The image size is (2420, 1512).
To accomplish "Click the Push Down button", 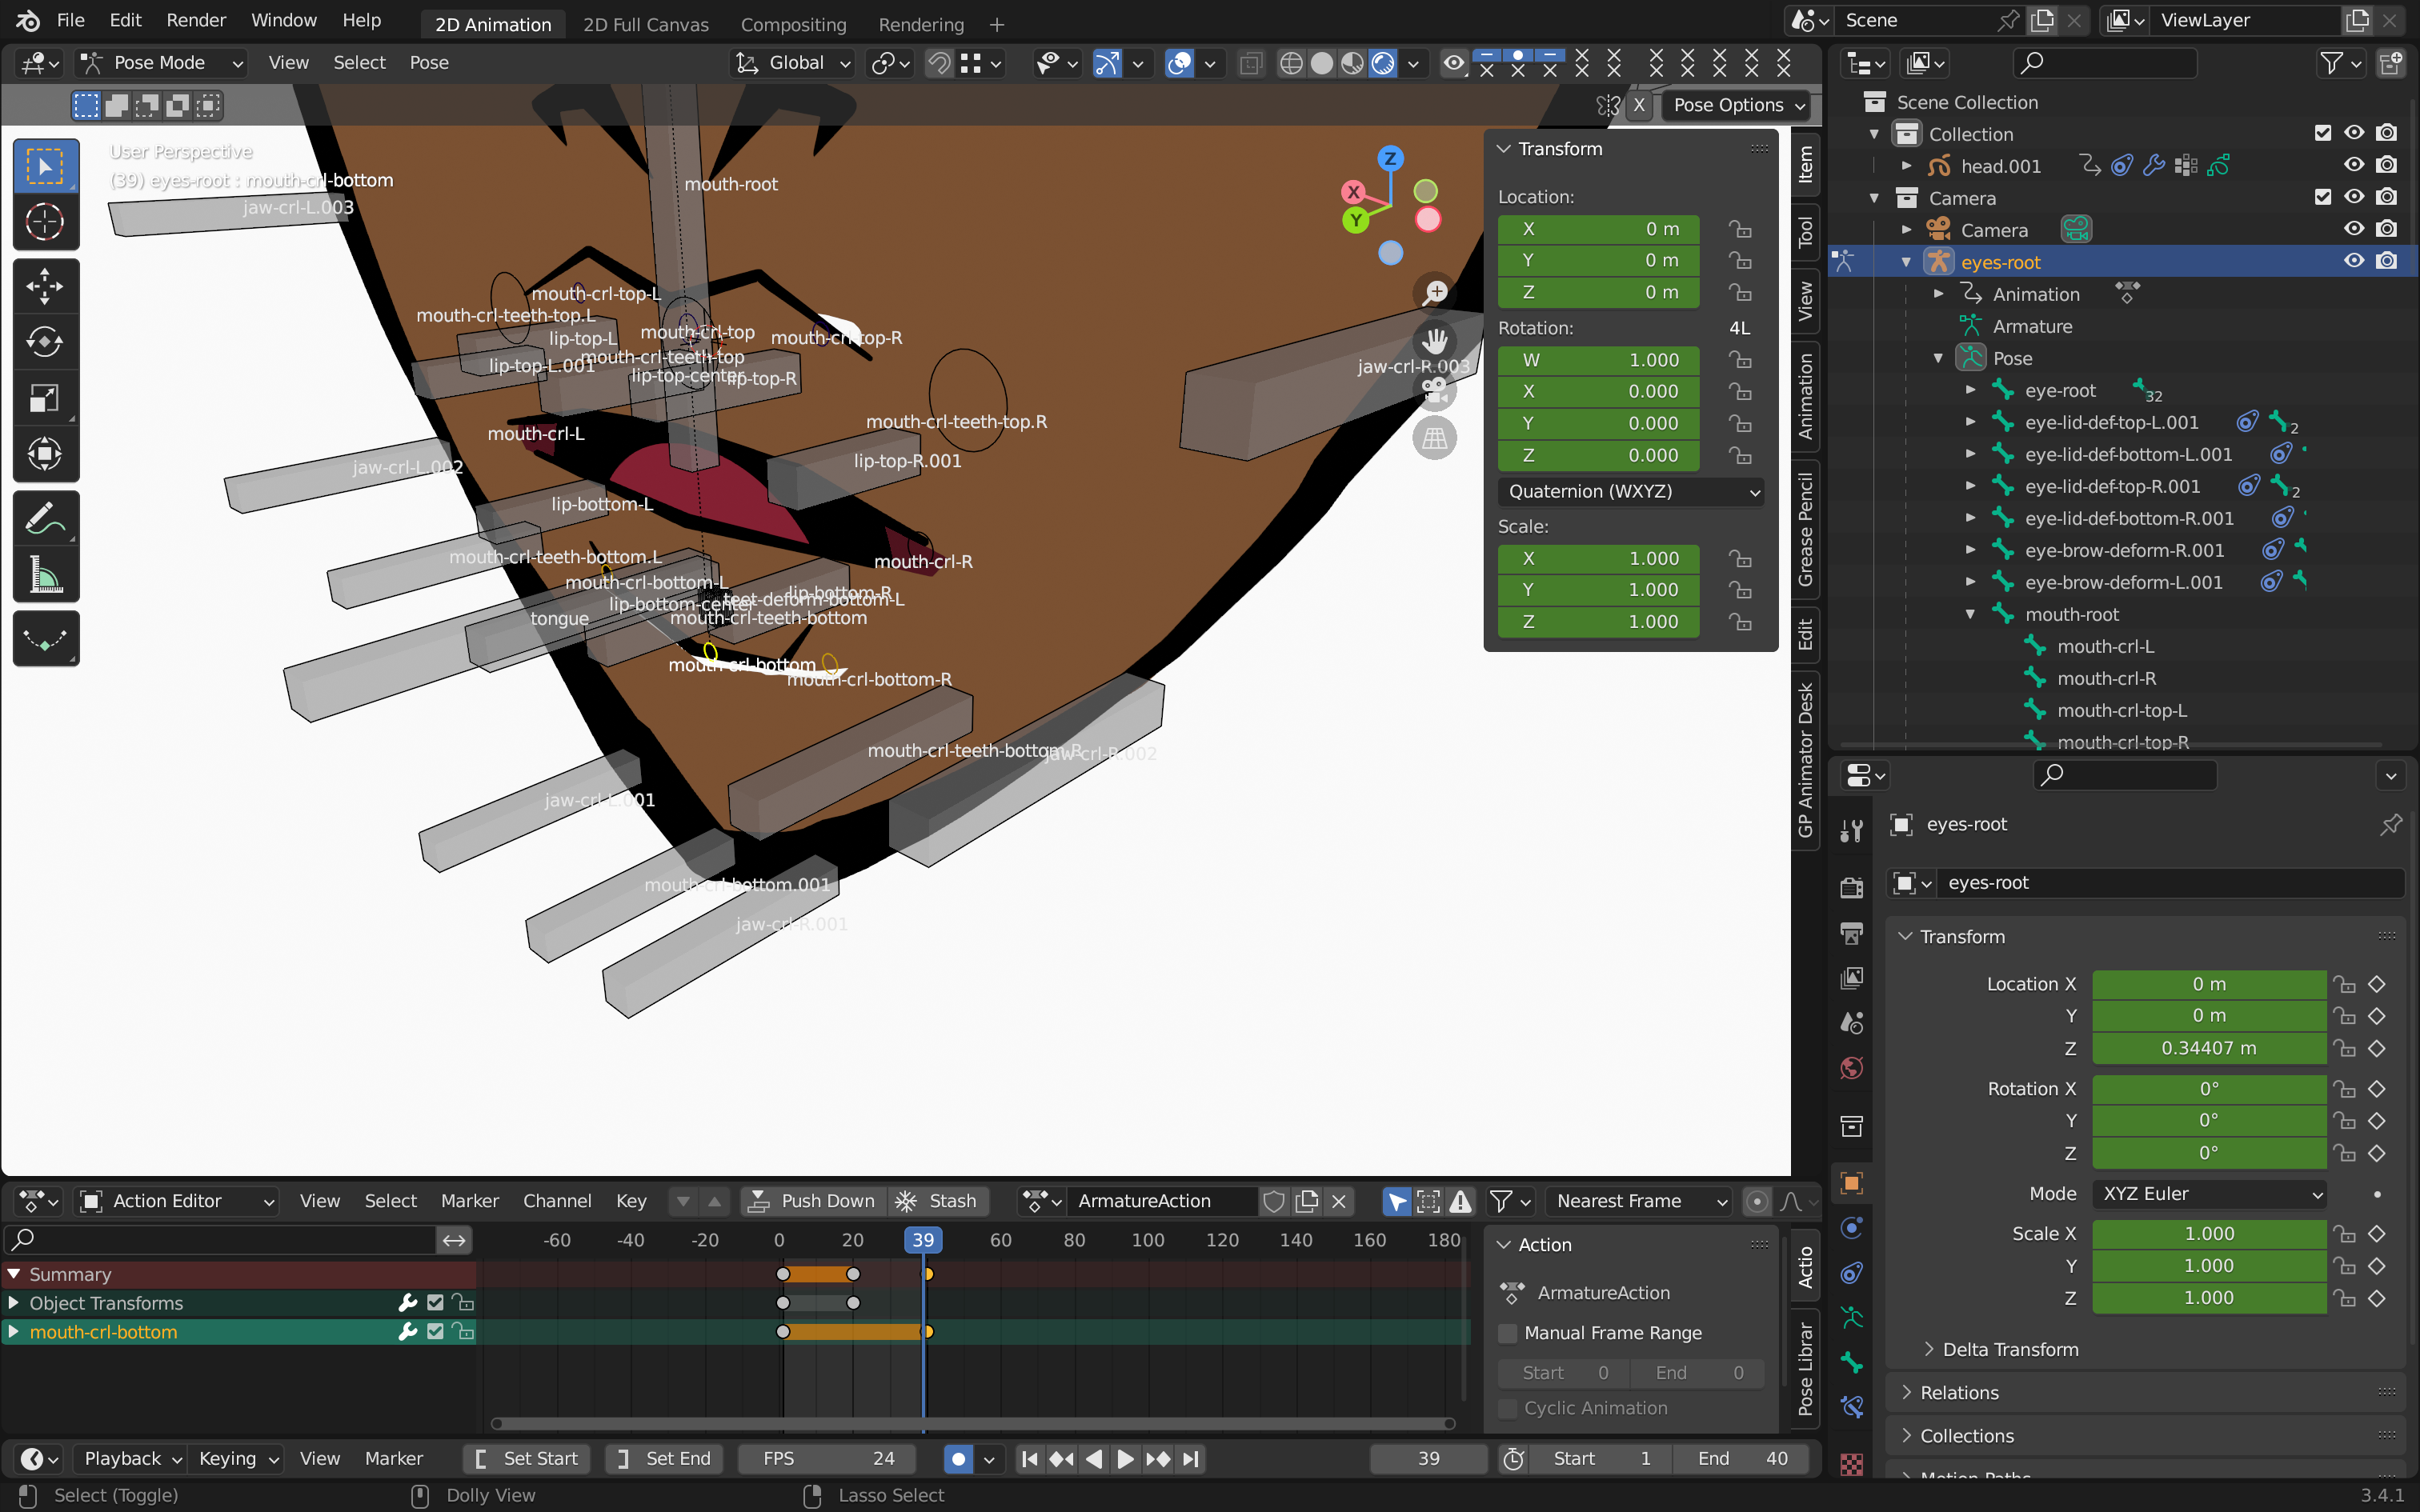I will (813, 1201).
